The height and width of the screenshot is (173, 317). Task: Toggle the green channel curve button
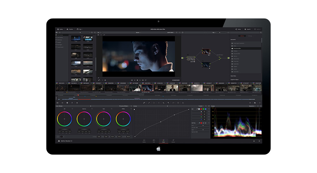(x=204, y=109)
